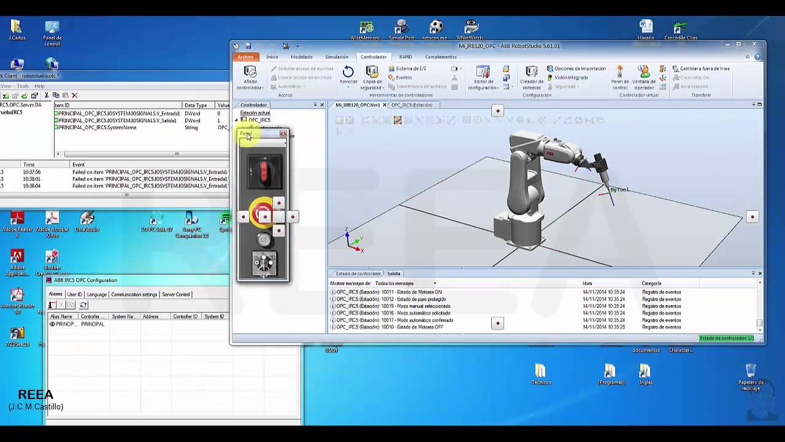Switch to the Simulación ribbon tab
Viewport: 785px width, 442px height.
click(x=336, y=57)
